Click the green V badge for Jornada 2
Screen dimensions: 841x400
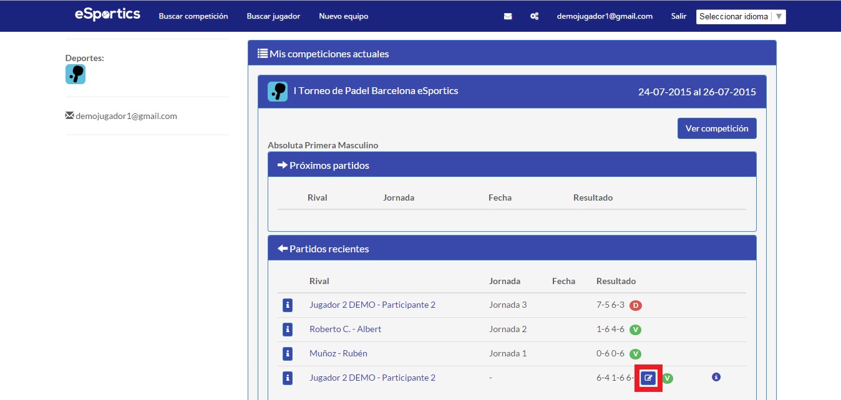[636, 330]
